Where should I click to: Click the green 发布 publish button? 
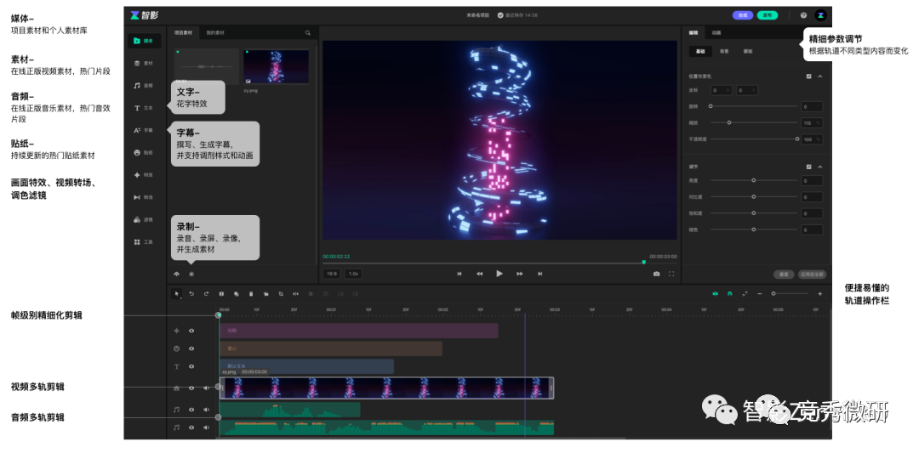pyautogui.click(x=768, y=15)
